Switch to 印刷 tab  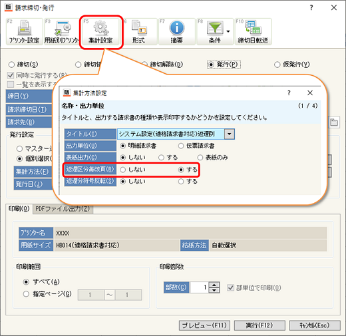(19, 209)
